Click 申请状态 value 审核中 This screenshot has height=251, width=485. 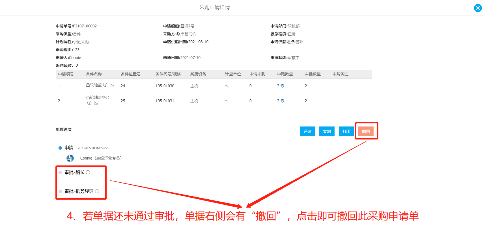[x=294, y=58]
